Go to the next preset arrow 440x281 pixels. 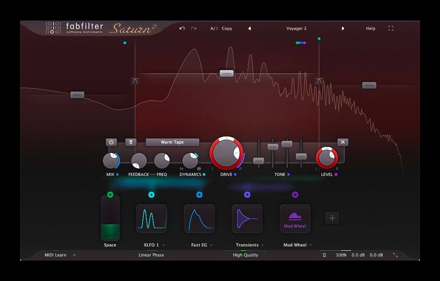point(343,28)
